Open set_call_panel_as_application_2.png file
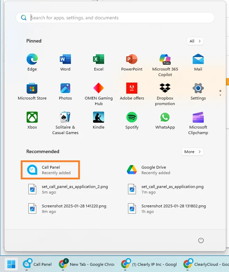This screenshot has width=229, height=272. (x=69, y=189)
